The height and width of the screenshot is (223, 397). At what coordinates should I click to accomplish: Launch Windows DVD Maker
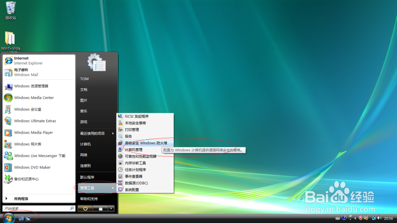(39, 167)
